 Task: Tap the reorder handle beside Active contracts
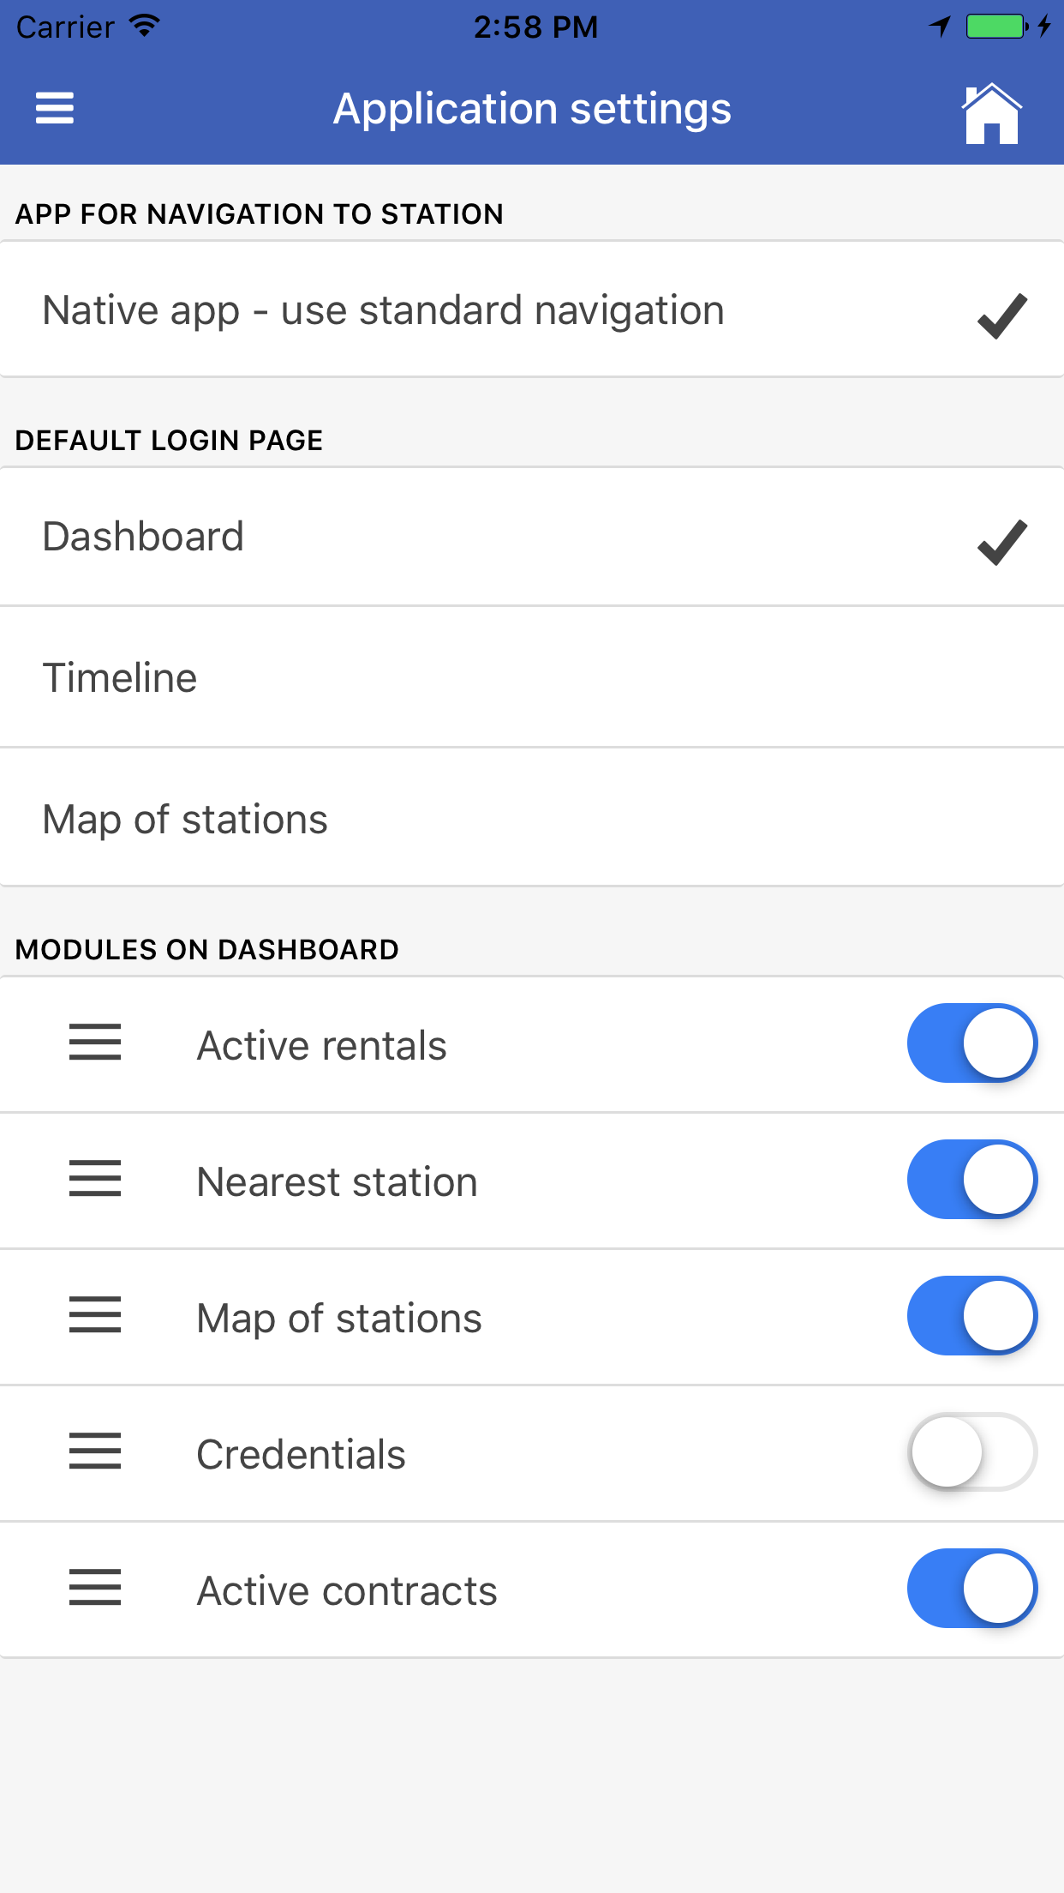pos(95,1588)
